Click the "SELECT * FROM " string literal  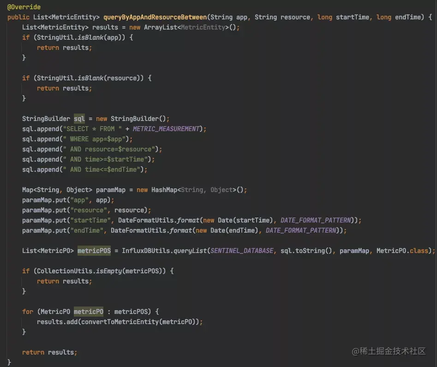tap(92, 129)
